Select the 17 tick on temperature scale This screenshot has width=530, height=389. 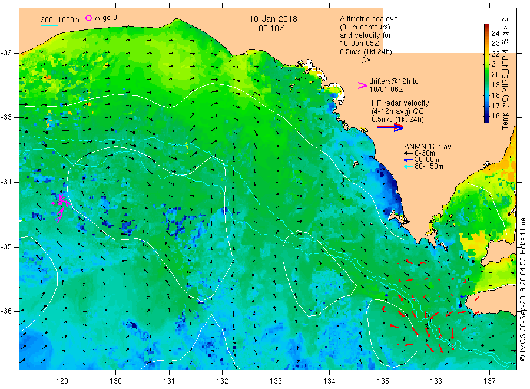point(495,106)
